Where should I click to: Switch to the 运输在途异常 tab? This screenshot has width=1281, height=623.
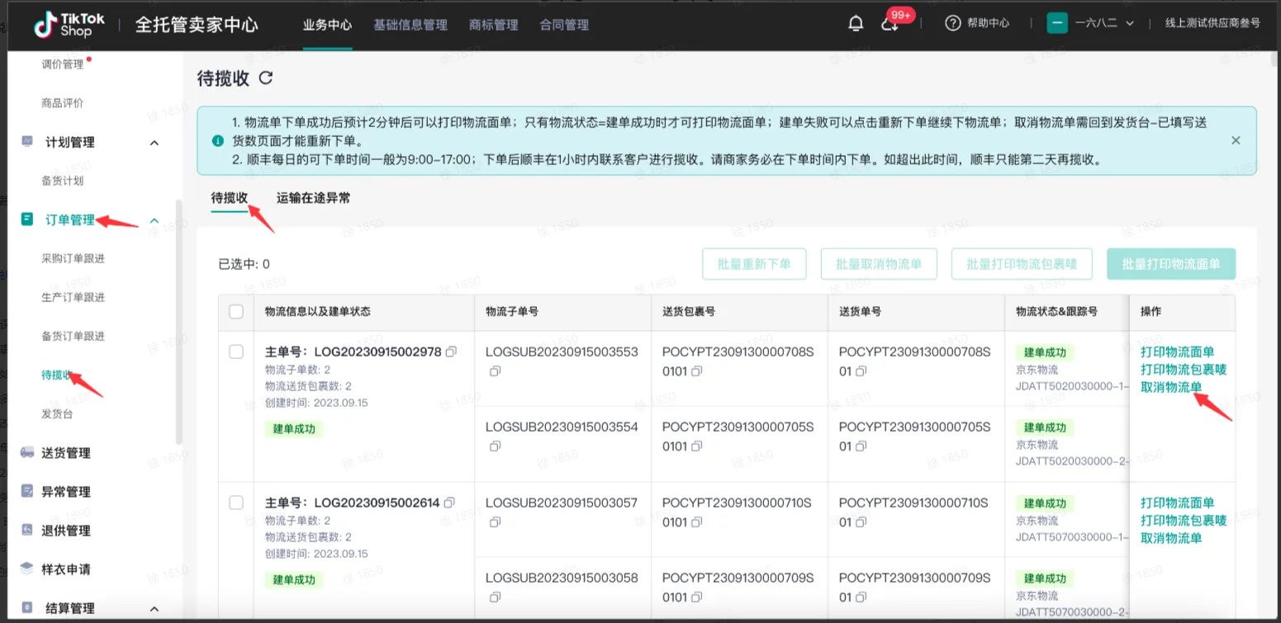pos(313,198)
